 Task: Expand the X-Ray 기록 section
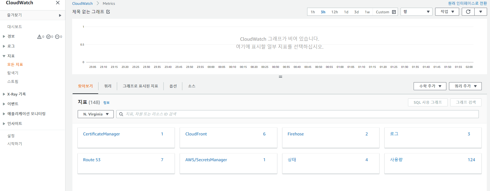point(4,94)
